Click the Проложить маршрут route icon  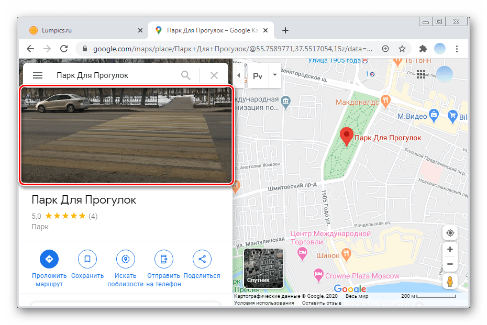[x=49, y=259]
